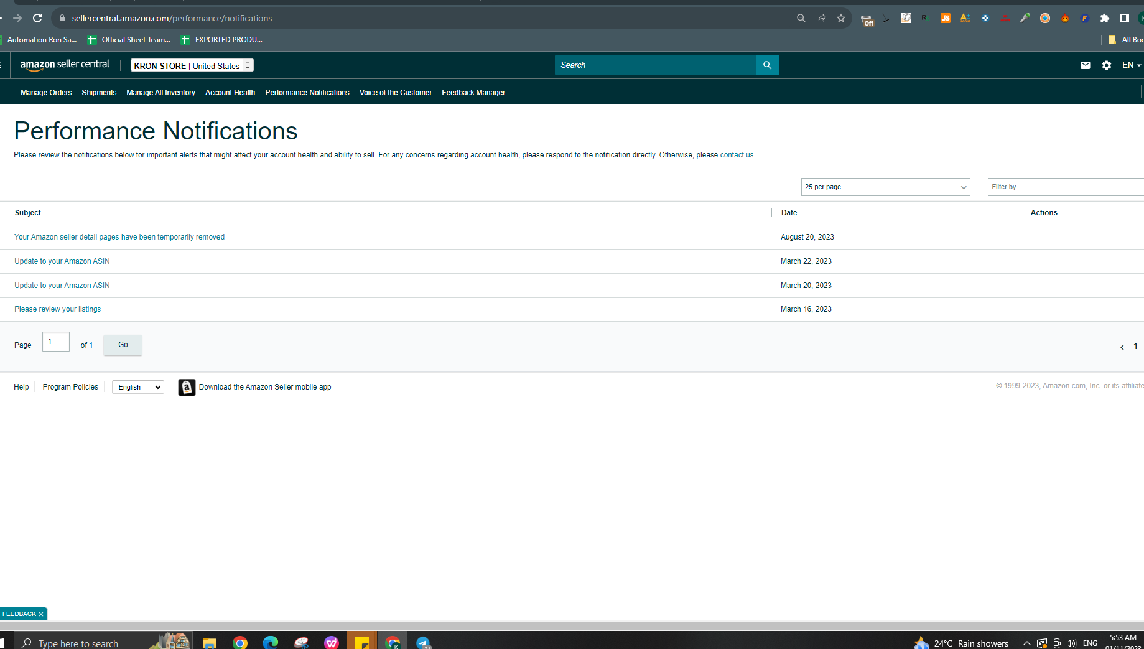Screen dimensions: 1144x649
Task: Open the blue cross circle extension
Action: pyautogui.click(x=985, y=18)
